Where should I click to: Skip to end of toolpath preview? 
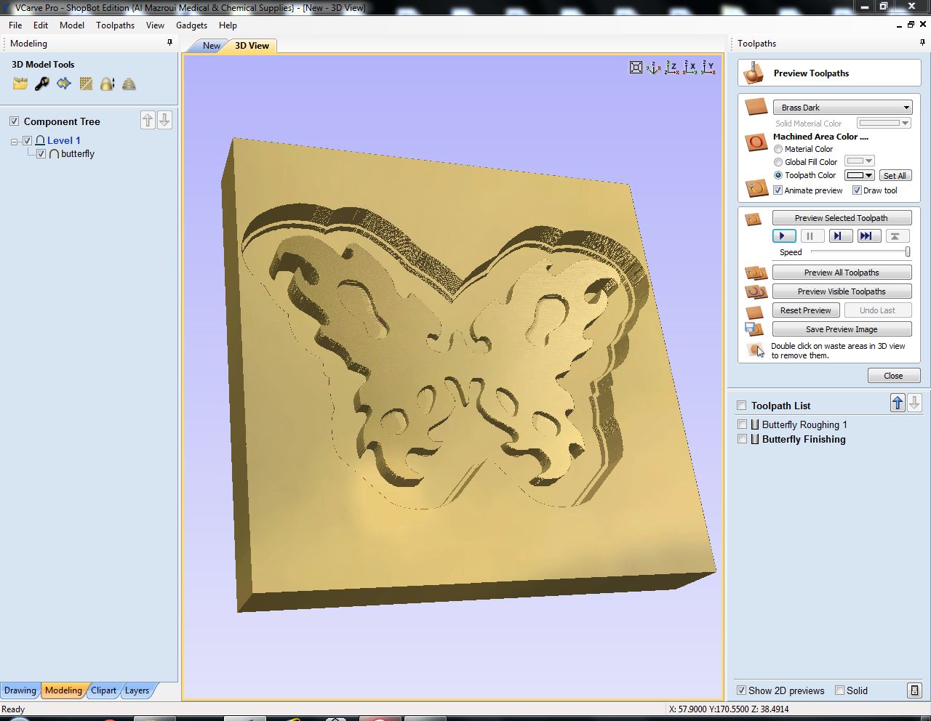pyautogui.click(x=869, y=235)
